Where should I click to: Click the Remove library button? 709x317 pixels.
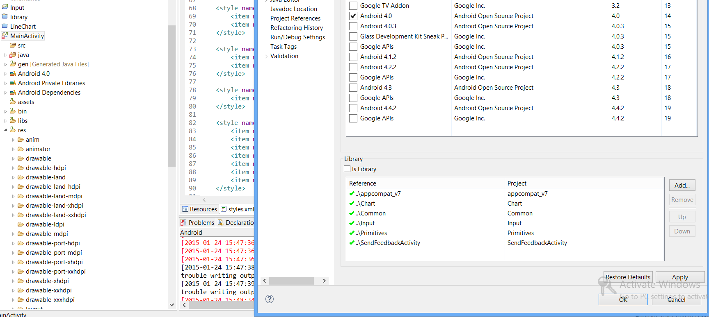coord(682,200)
